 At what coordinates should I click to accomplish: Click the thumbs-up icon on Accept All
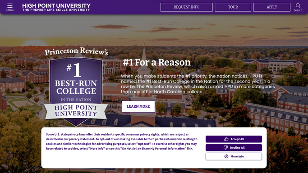pyautogui.click(x=226, y=139)
